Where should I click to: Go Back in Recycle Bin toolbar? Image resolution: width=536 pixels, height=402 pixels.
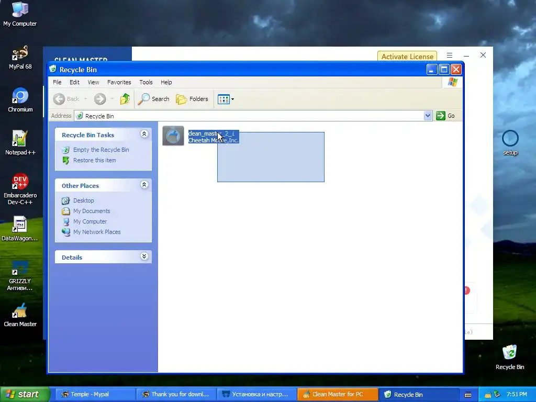click(66, 99)
